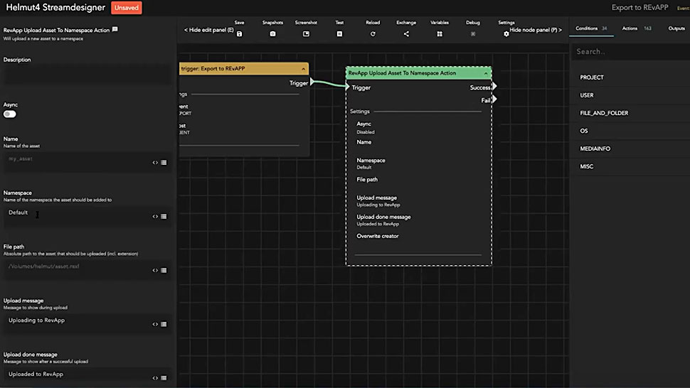This screenshot has width=690, height=388.
Task: Click list icon for Name field
Action: click(164, 163)
